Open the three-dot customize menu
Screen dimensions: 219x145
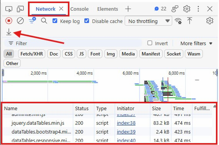(198, 9)
